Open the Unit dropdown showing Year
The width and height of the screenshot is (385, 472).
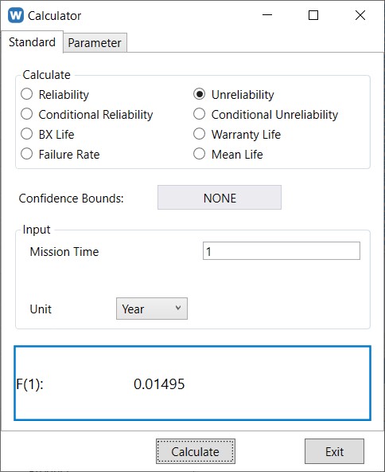click(x=152, y=309)
